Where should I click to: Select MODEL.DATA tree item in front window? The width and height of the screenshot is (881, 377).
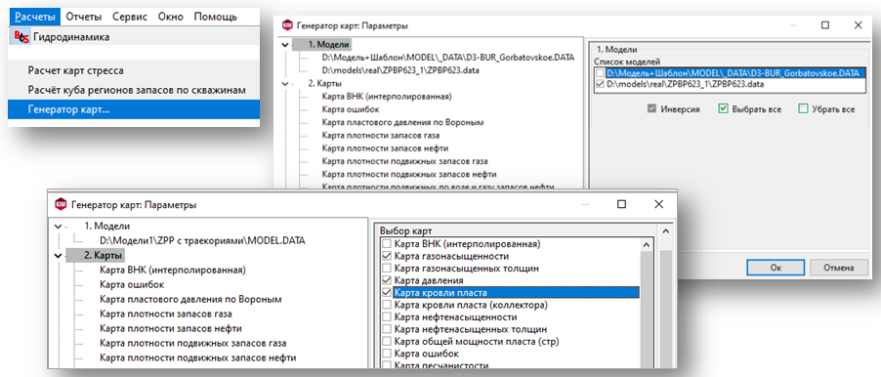(202, 240)
